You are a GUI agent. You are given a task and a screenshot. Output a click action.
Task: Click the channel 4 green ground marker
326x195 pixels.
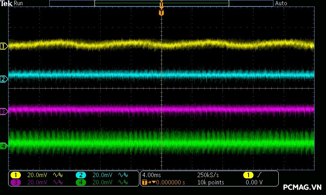(4, 145)
